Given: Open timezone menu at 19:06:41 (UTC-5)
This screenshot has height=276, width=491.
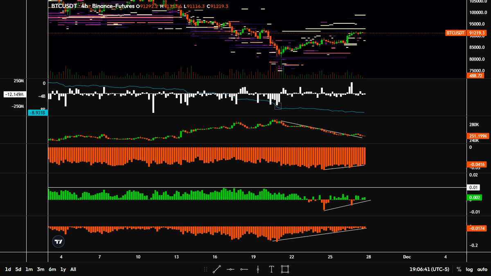Looking at the screenshot, I should coord(429,269).
